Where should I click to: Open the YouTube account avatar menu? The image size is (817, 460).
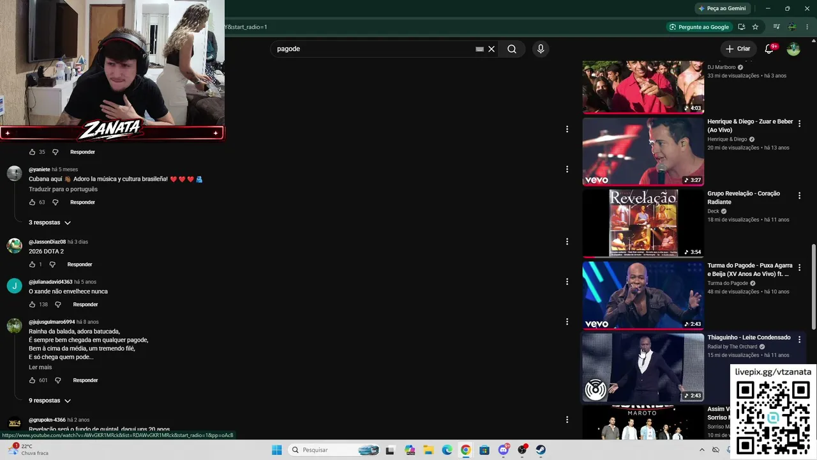(x=793, y=49)
